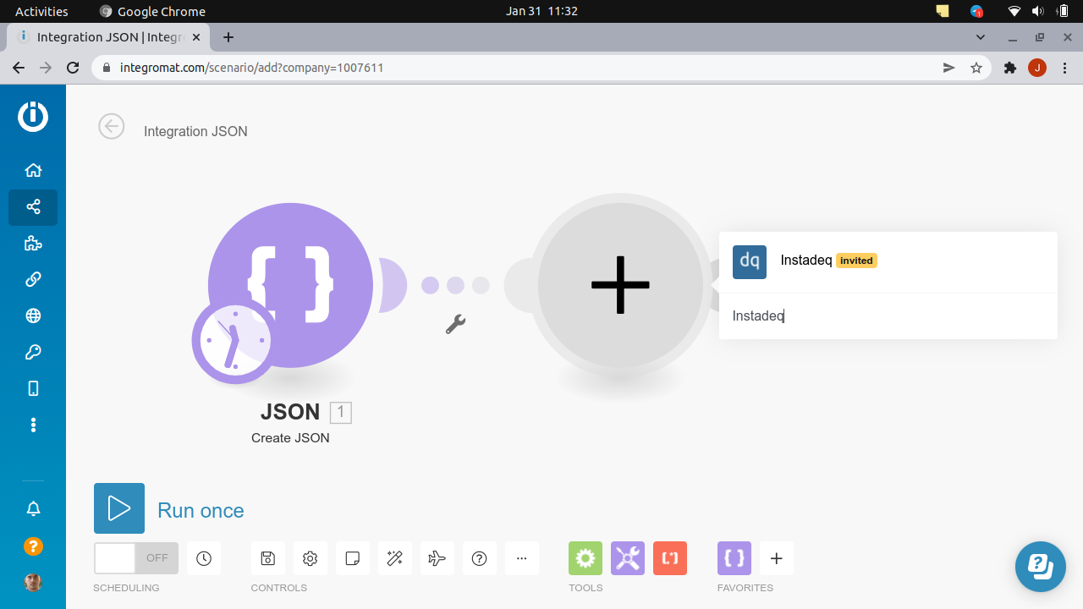Viewport: 1083px width, 609px height.
Task: Open Activities overview
Action: pos(41,11)
